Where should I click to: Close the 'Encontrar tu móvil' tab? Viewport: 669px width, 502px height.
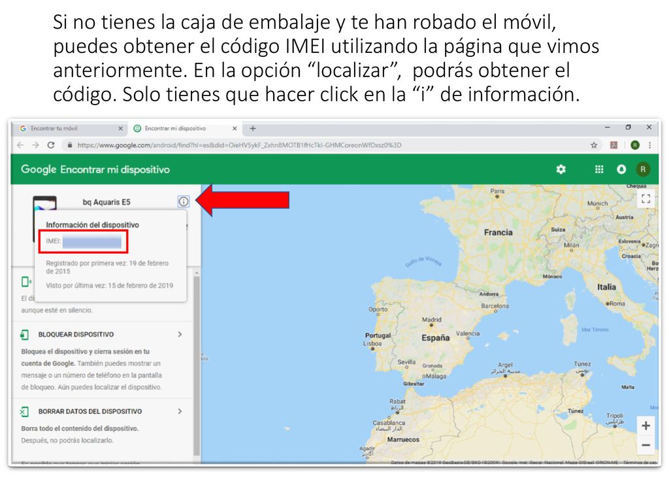click(x=120, y=128)
